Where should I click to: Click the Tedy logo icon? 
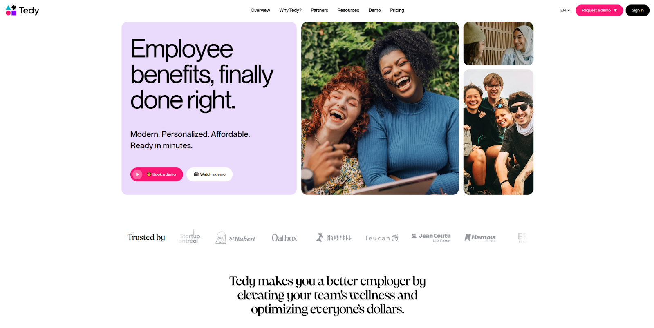click(x=11, y=10)
